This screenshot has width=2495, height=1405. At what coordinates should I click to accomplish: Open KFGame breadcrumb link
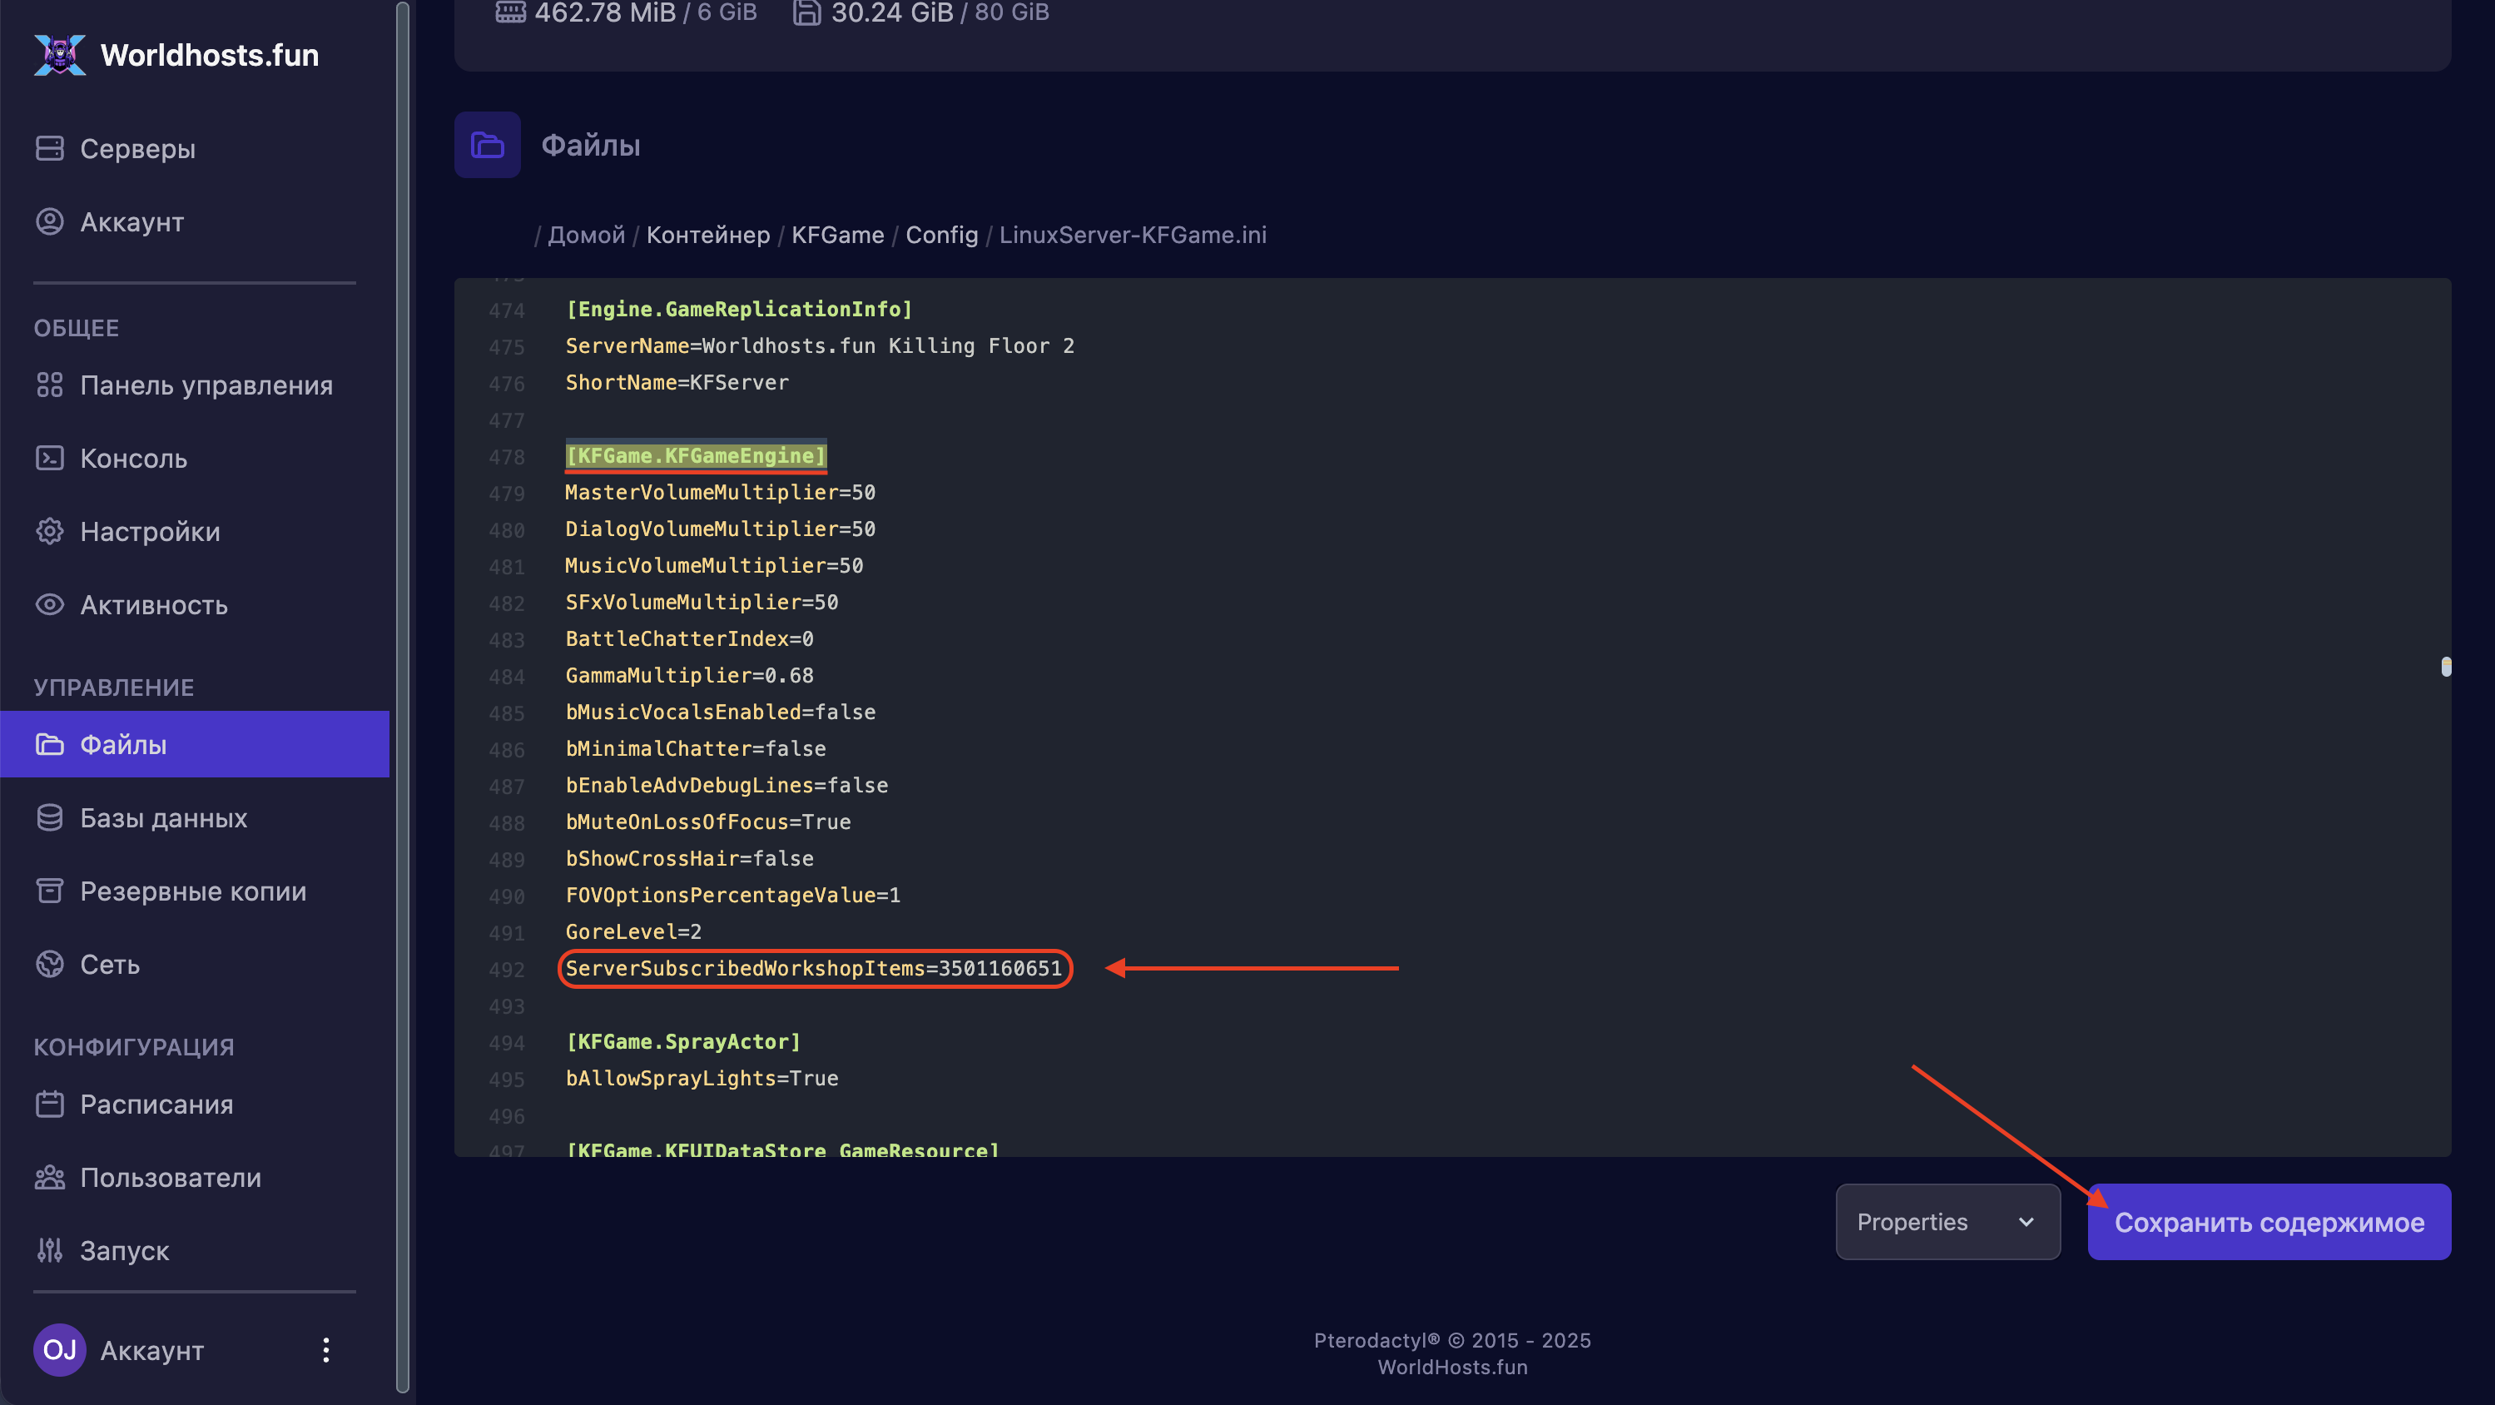point(837,235)
